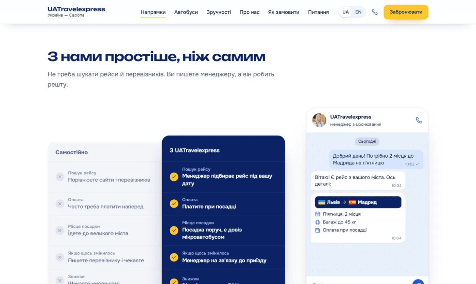Click the phone icon in the top navigation
The height and width of the screenshot is (284, 476).
click(375, 12)
